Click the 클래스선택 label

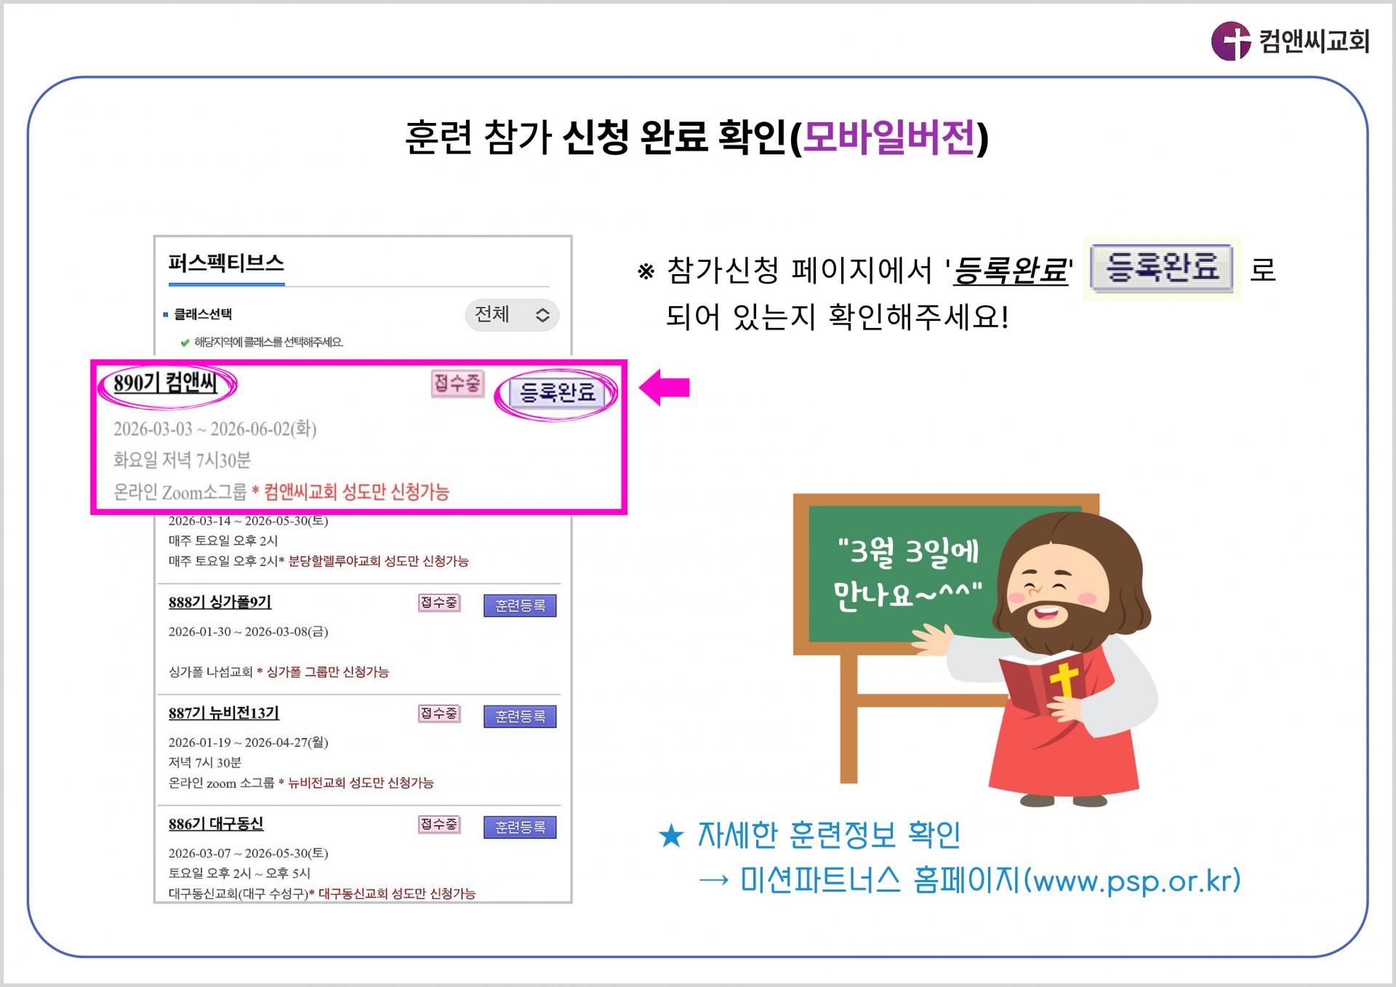pos(203,314)
